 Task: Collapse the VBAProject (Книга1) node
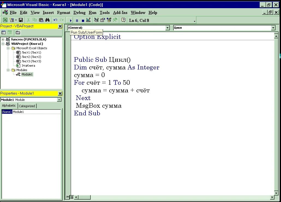click(3, 43)
